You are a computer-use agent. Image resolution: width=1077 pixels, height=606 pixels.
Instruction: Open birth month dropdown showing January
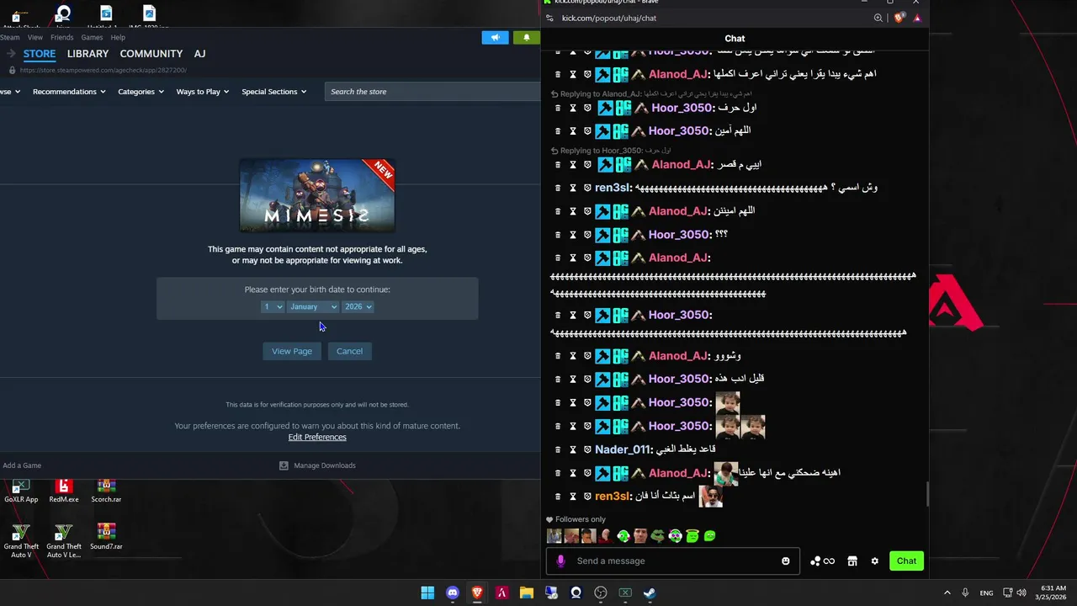click(313, 306)
